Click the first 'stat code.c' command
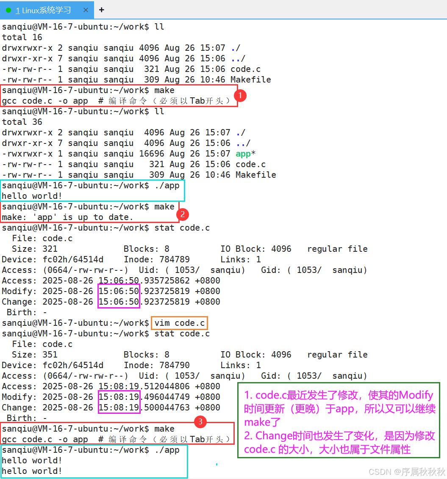The width and height of the screenshot is (447, 479). tap(182, 228)
